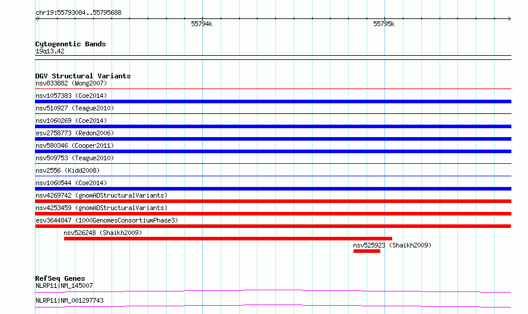Open variant nsv1060544 (Coe2014)

(71, 183)
